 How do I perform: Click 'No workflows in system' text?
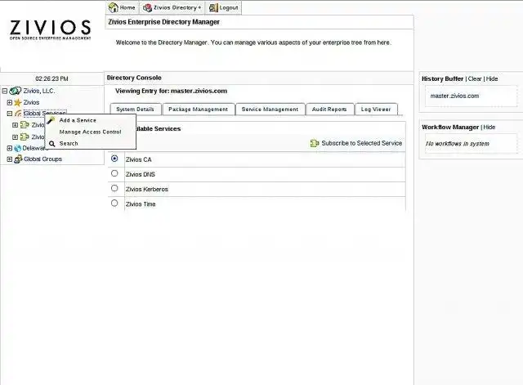458,144
